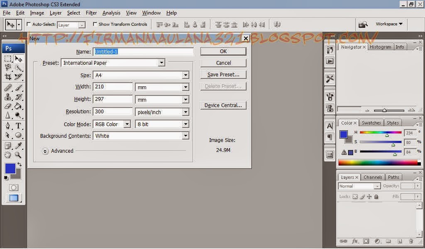
Task: Reset default foreground and background colors
Action: [6, 178]
